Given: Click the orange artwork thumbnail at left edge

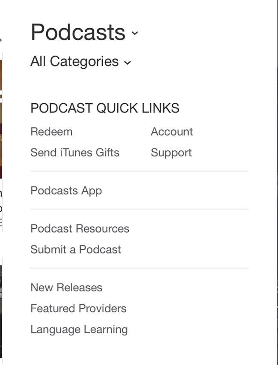Looking at the screenshot, I should click(x=1, y=75).
